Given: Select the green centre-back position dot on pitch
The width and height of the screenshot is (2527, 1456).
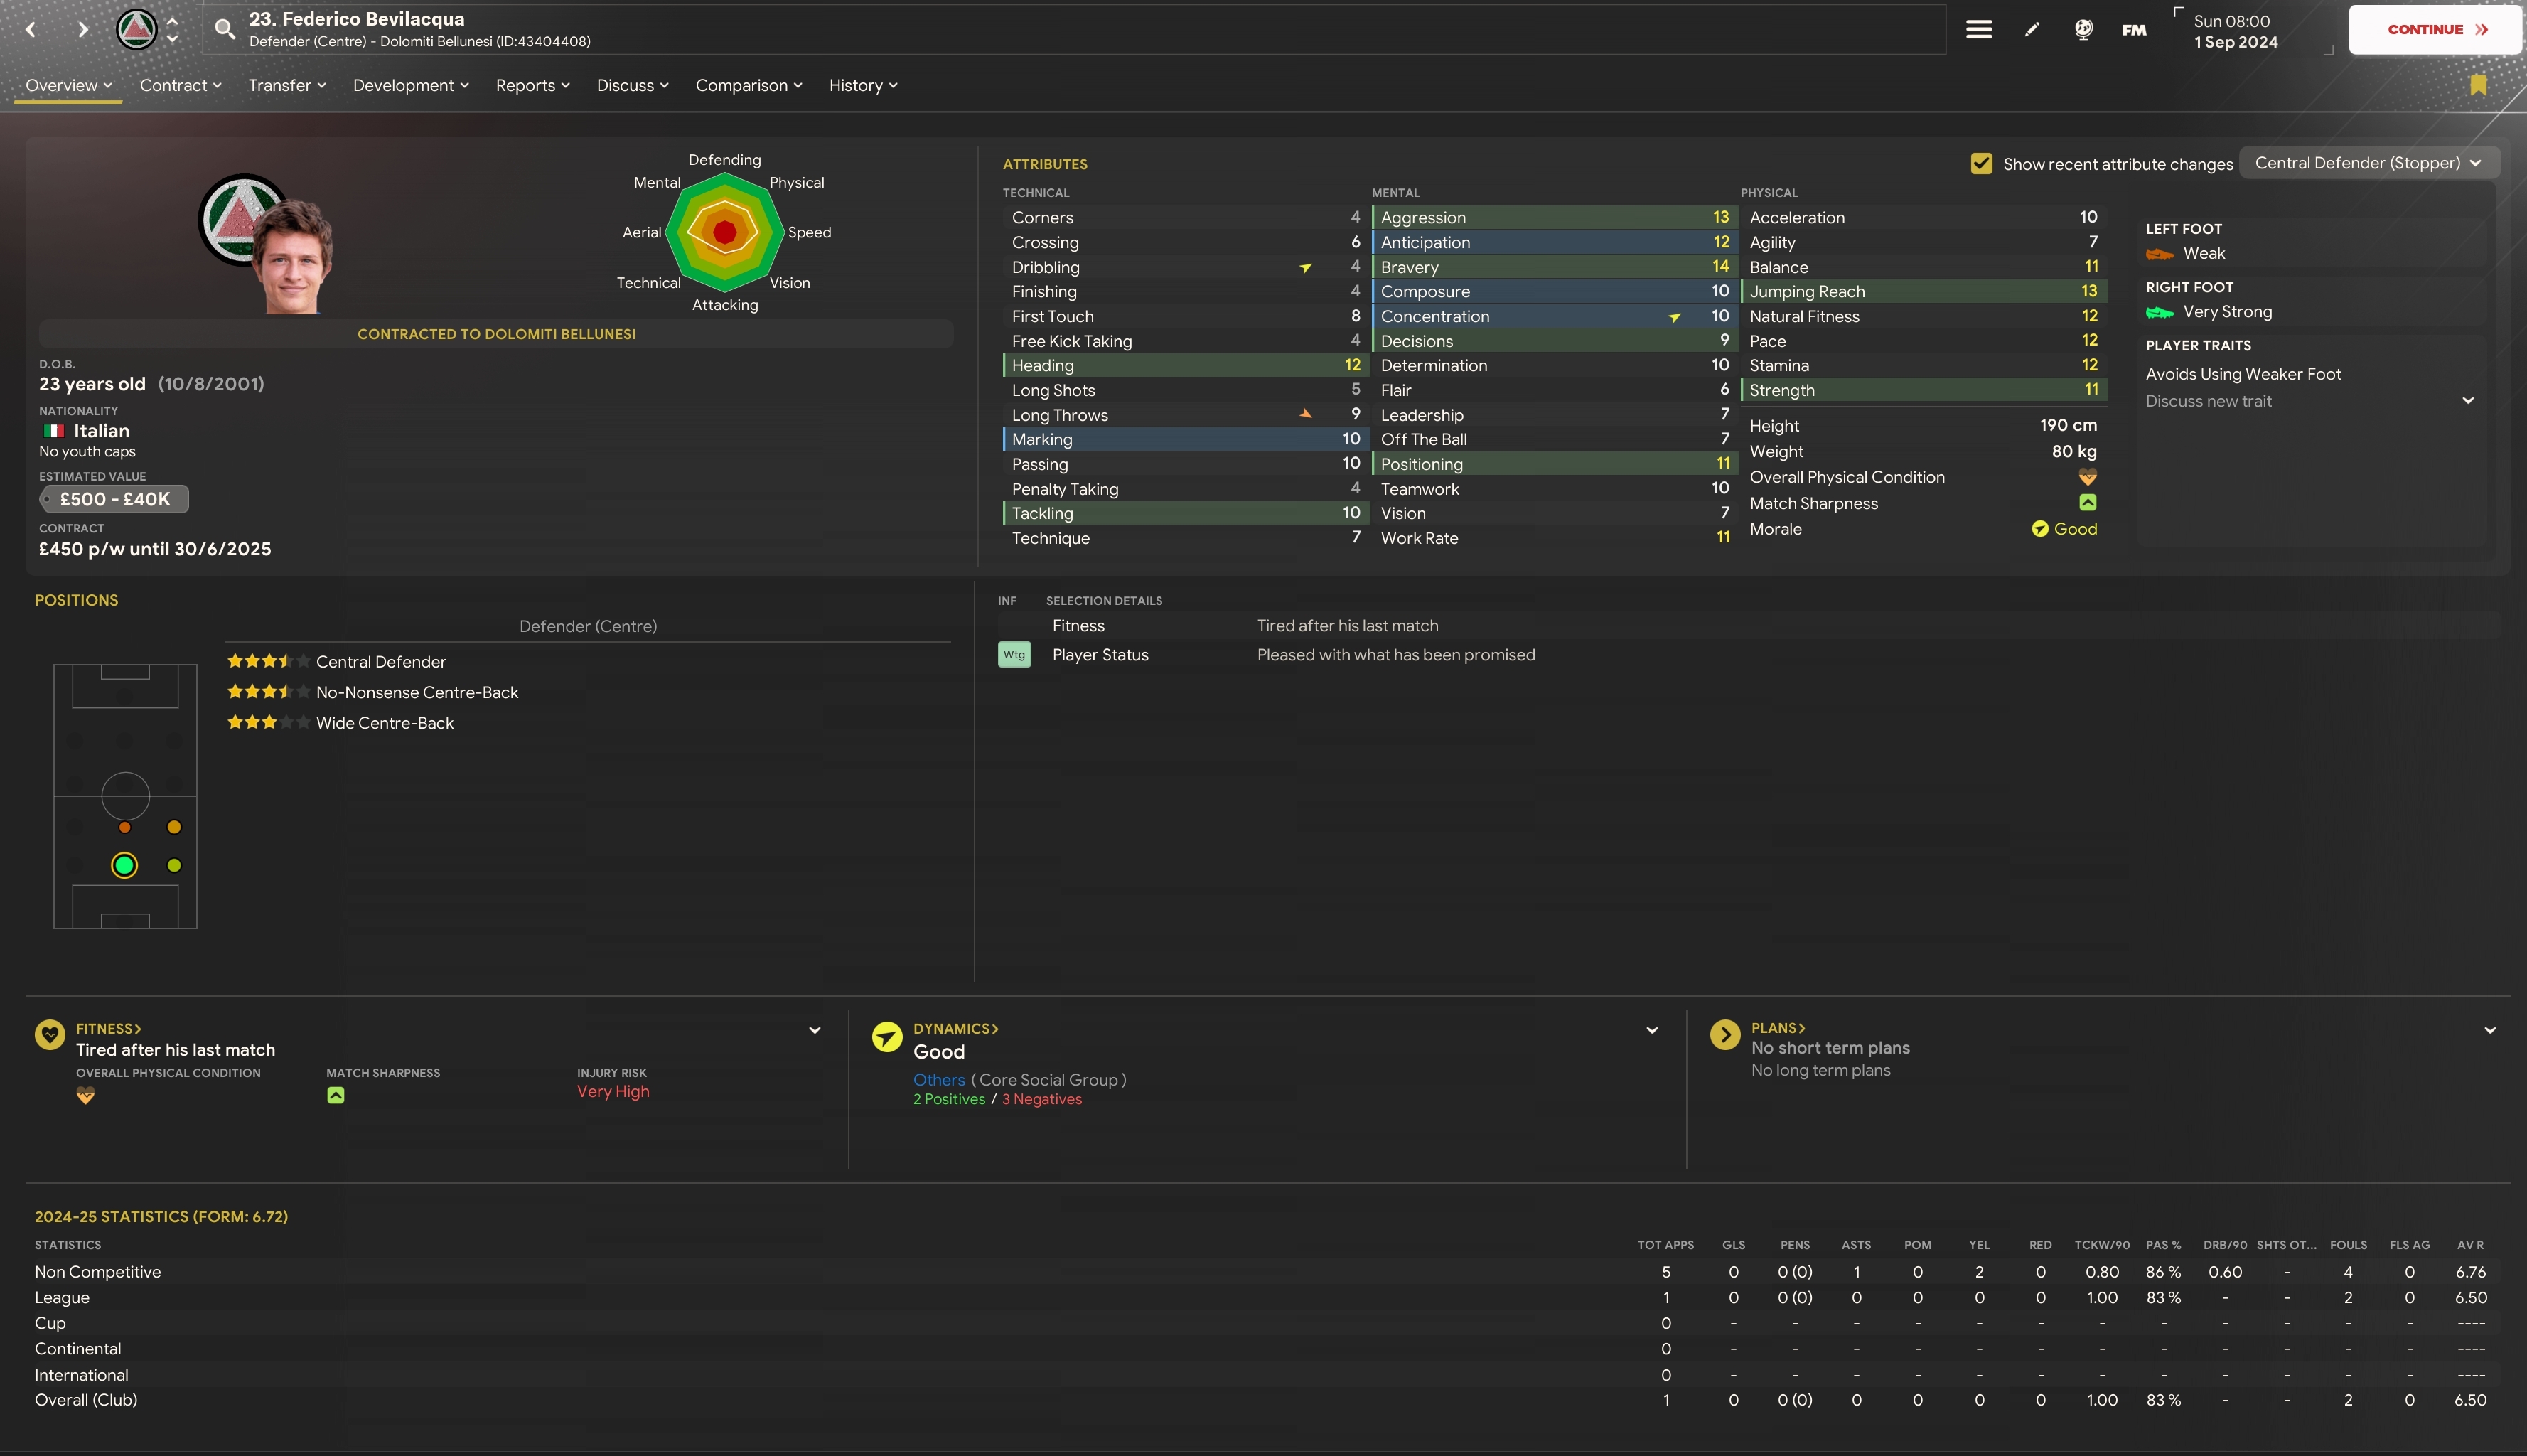Looking at the screenshot, I should tap(124, 865).
